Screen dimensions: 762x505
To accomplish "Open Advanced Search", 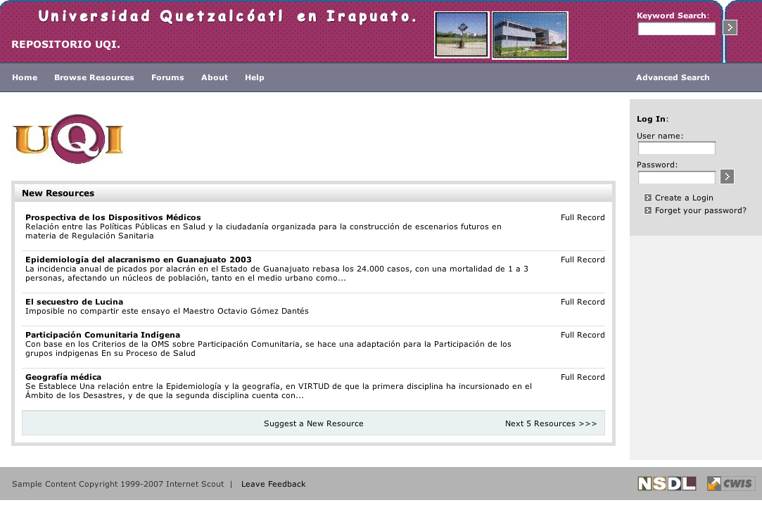I will point(673,77).
